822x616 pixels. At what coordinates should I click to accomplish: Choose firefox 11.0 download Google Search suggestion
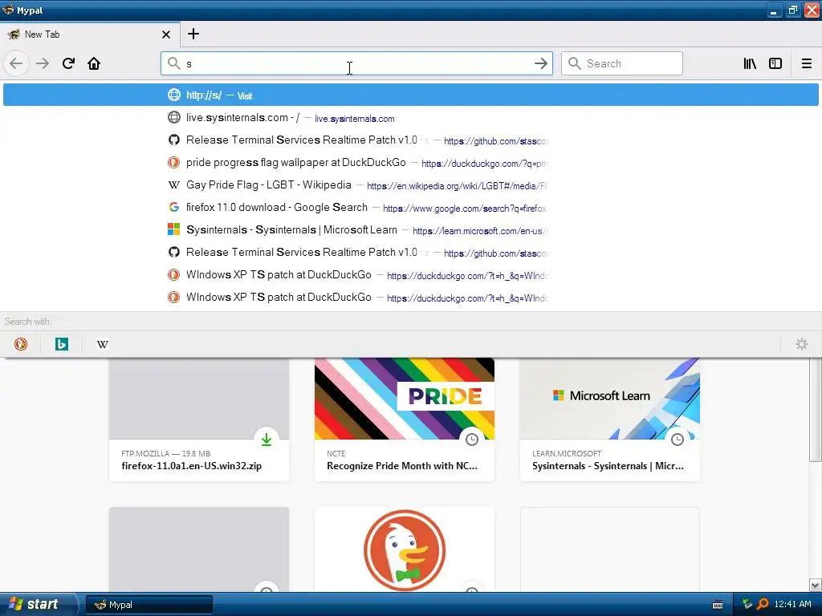[x=411, y=208]
